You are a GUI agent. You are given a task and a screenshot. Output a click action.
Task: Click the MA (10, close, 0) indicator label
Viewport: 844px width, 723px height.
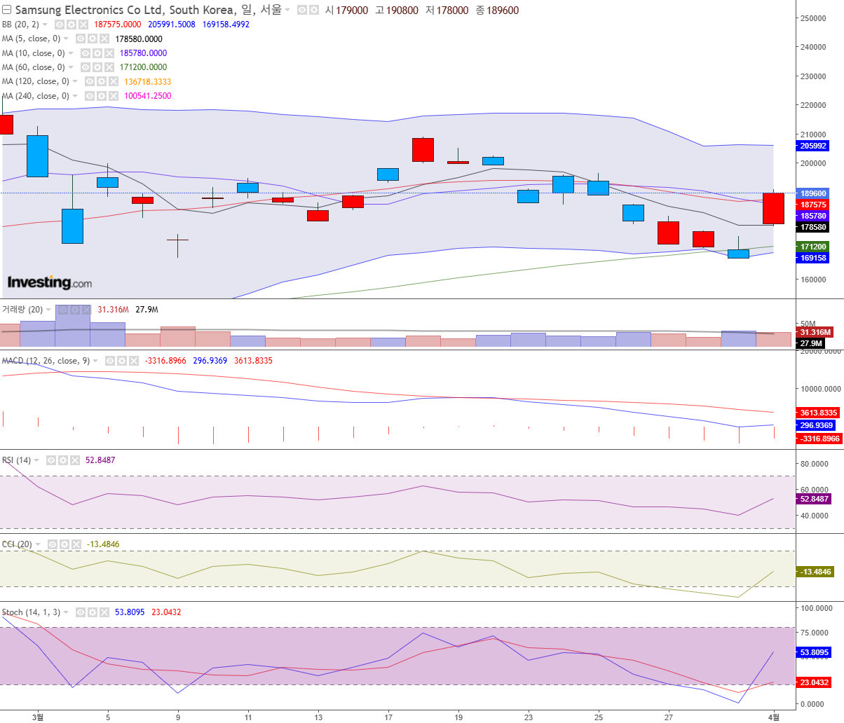[33, 53]
